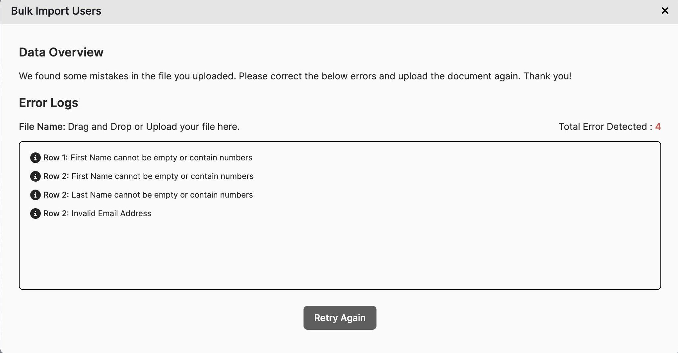
Task: Click info icon for Row 2 Last Name error
Action: tap(35, 195)
